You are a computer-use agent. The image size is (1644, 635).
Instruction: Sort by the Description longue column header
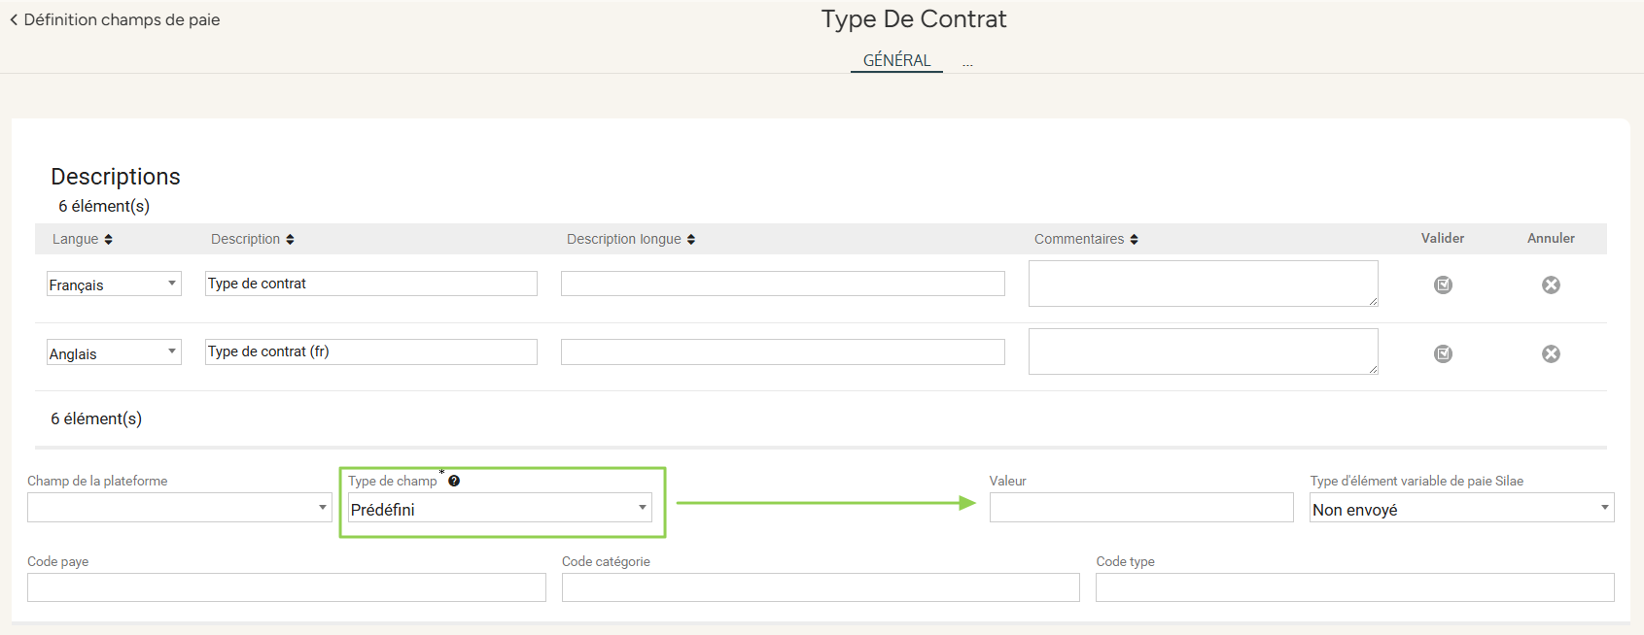point(631,239)
